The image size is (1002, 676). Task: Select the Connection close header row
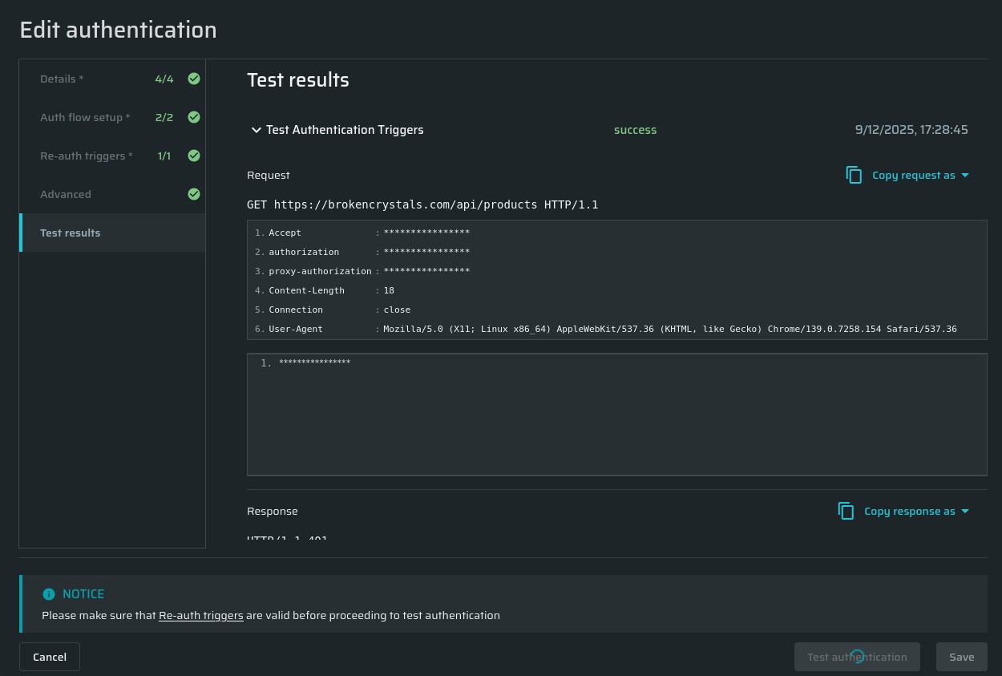pyautogui.click(x=617, y=310)
